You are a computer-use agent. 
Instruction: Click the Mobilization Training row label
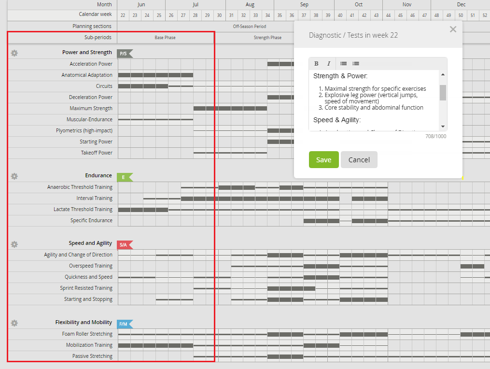[x=89, y=345]
